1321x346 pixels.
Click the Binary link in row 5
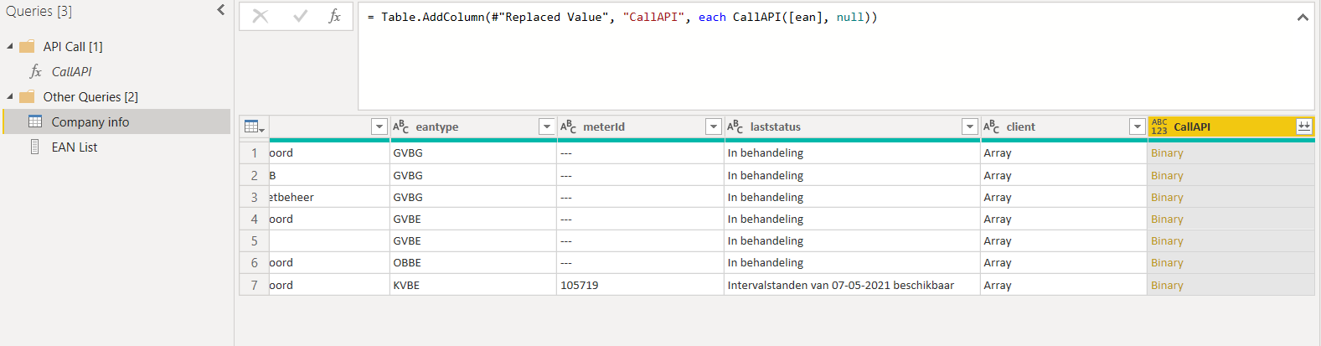click(1167, 241)
